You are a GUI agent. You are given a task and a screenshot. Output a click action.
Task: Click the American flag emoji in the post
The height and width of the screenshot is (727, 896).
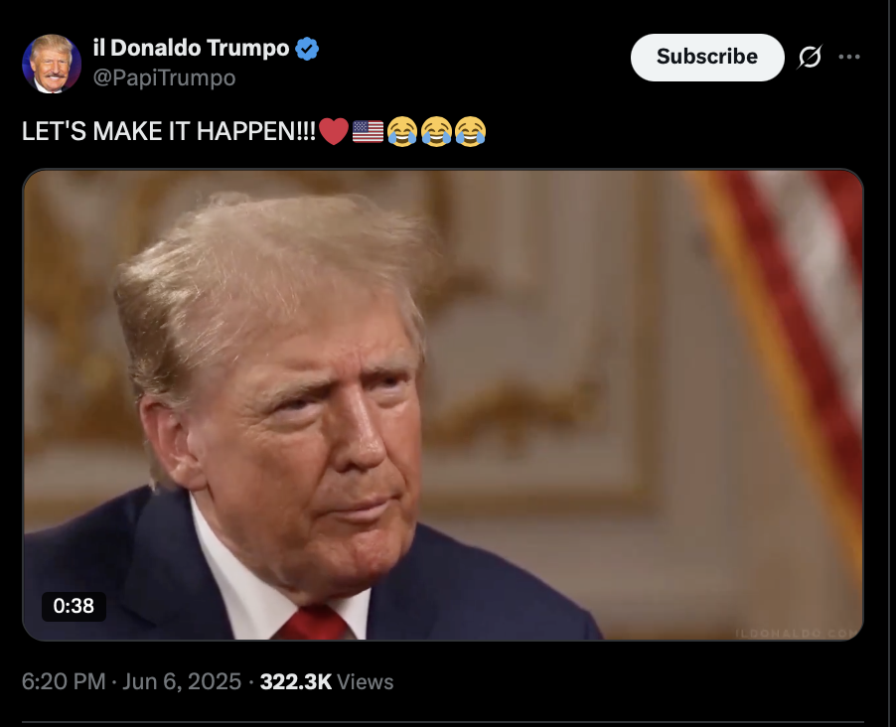368,131
